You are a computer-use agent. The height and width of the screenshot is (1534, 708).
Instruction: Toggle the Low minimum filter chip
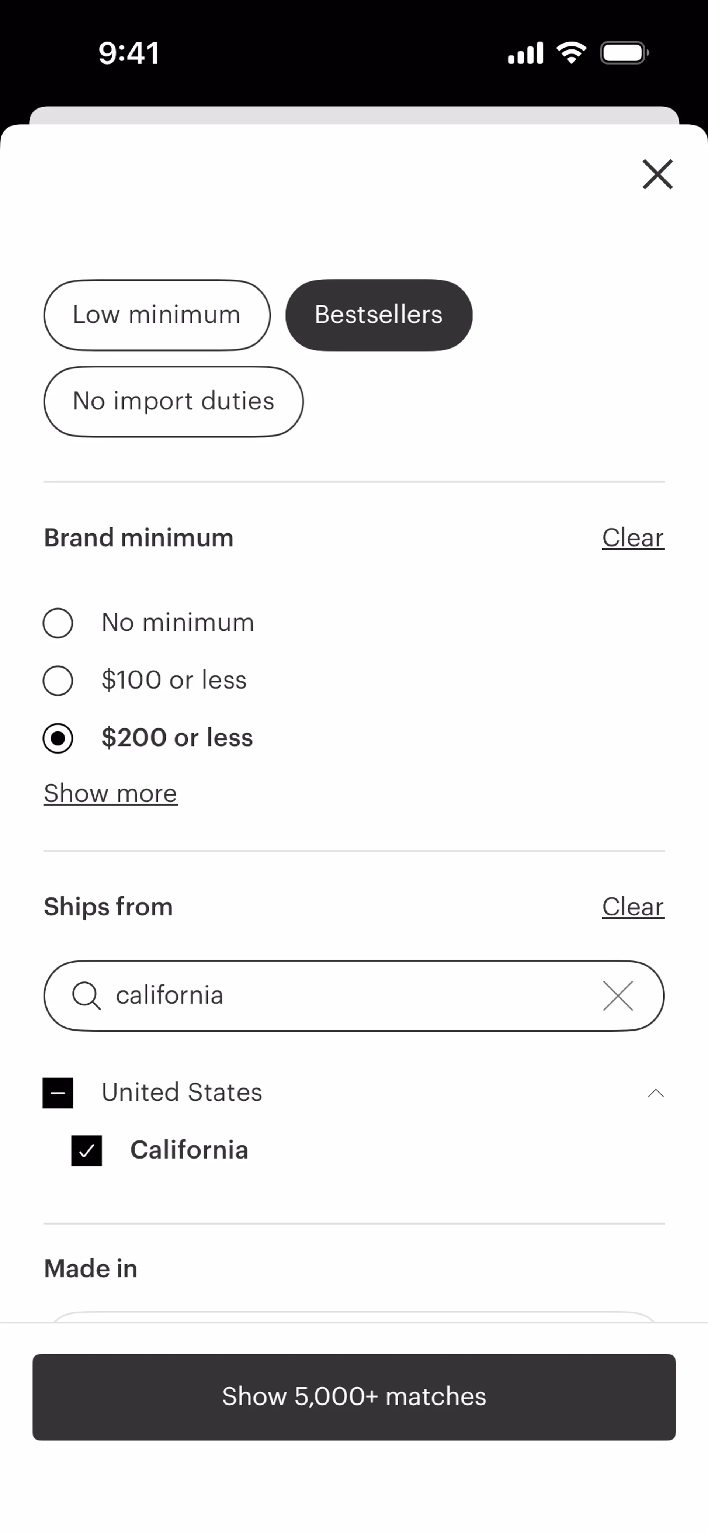click(157, 315)
